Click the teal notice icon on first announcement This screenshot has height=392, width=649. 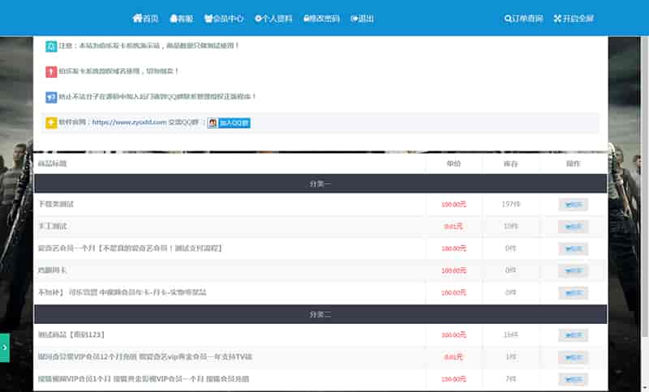51,46
